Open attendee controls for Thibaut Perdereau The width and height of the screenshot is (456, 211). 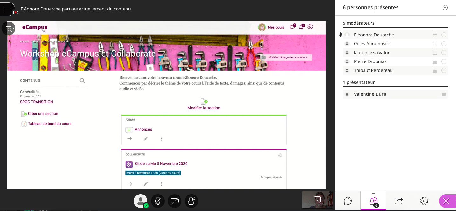[444, 70]
